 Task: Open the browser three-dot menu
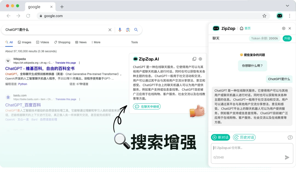(289, 16)
